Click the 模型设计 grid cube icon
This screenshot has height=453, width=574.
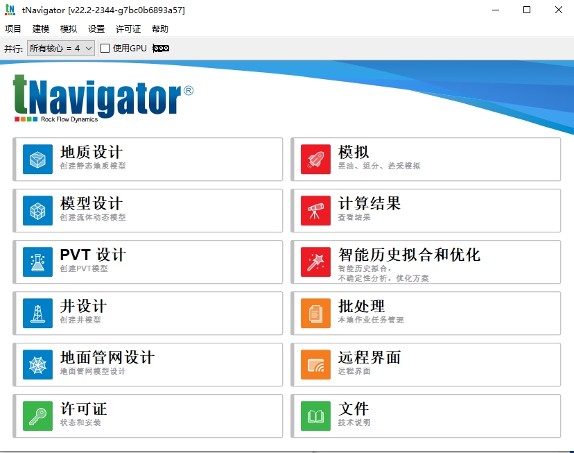pyautogui.click(x=37, y=211)
